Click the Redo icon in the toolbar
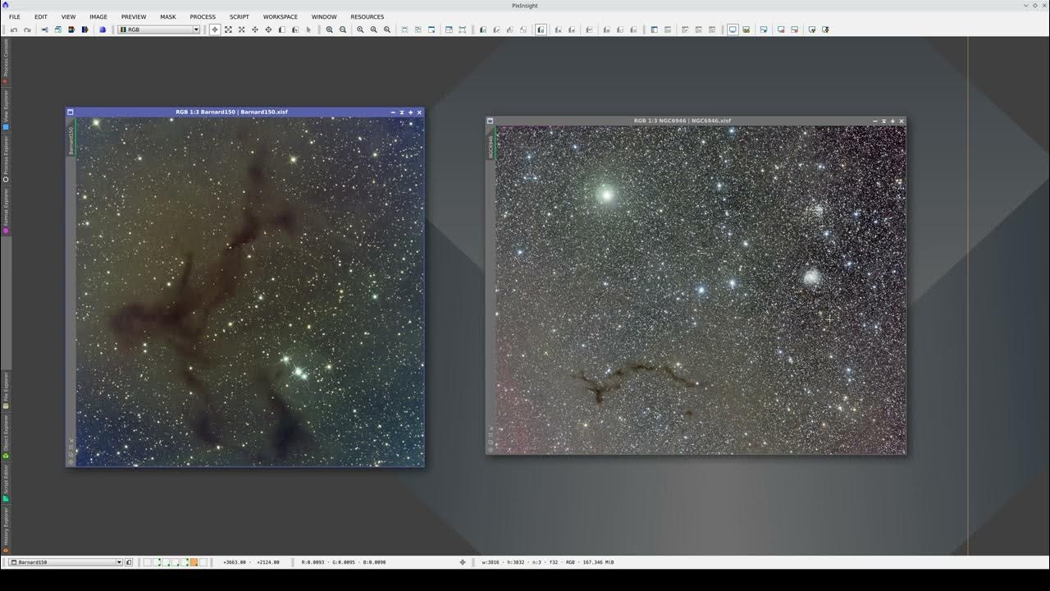This screenshot has width=1050, height=591. 27,30
